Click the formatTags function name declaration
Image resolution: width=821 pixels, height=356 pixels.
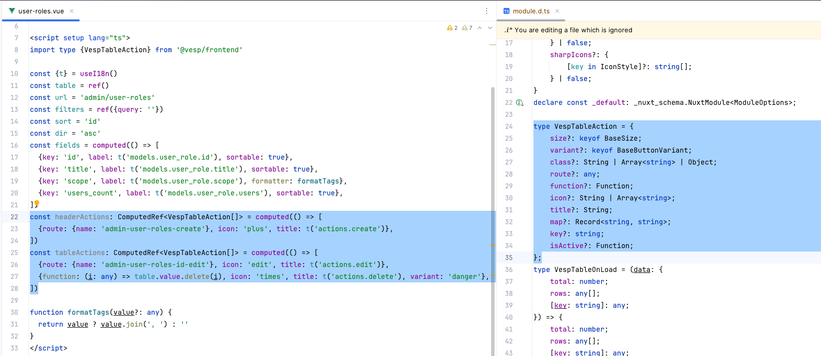[x=88, y=312]
